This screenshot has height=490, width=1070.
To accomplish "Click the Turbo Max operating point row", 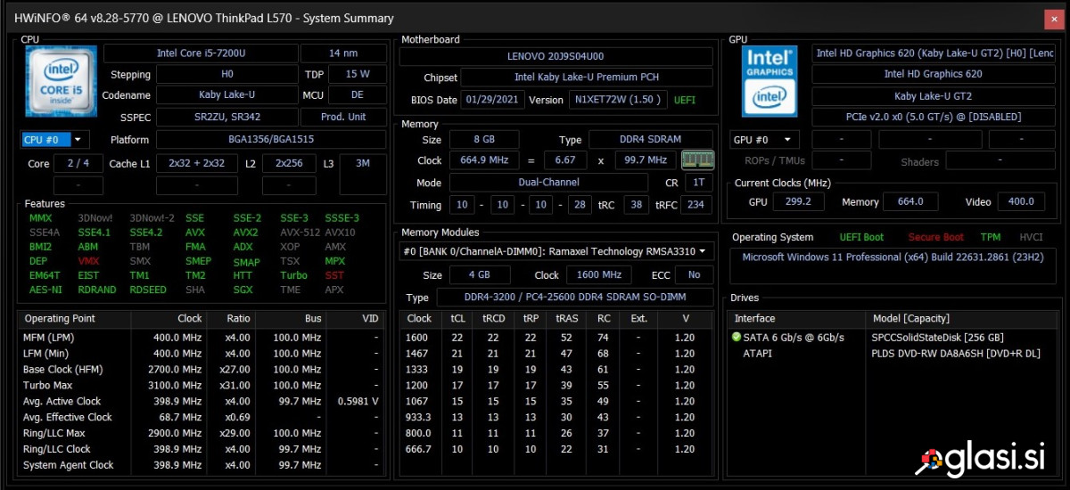I will point(49,386).
